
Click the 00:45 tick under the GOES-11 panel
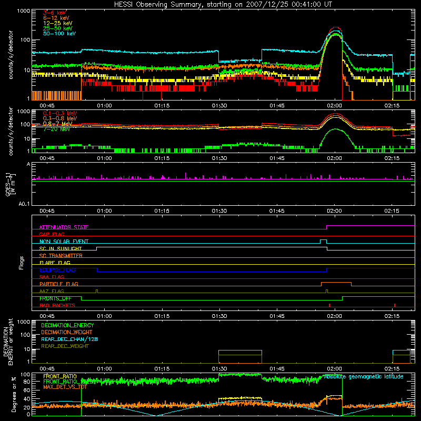coord(47,211)
